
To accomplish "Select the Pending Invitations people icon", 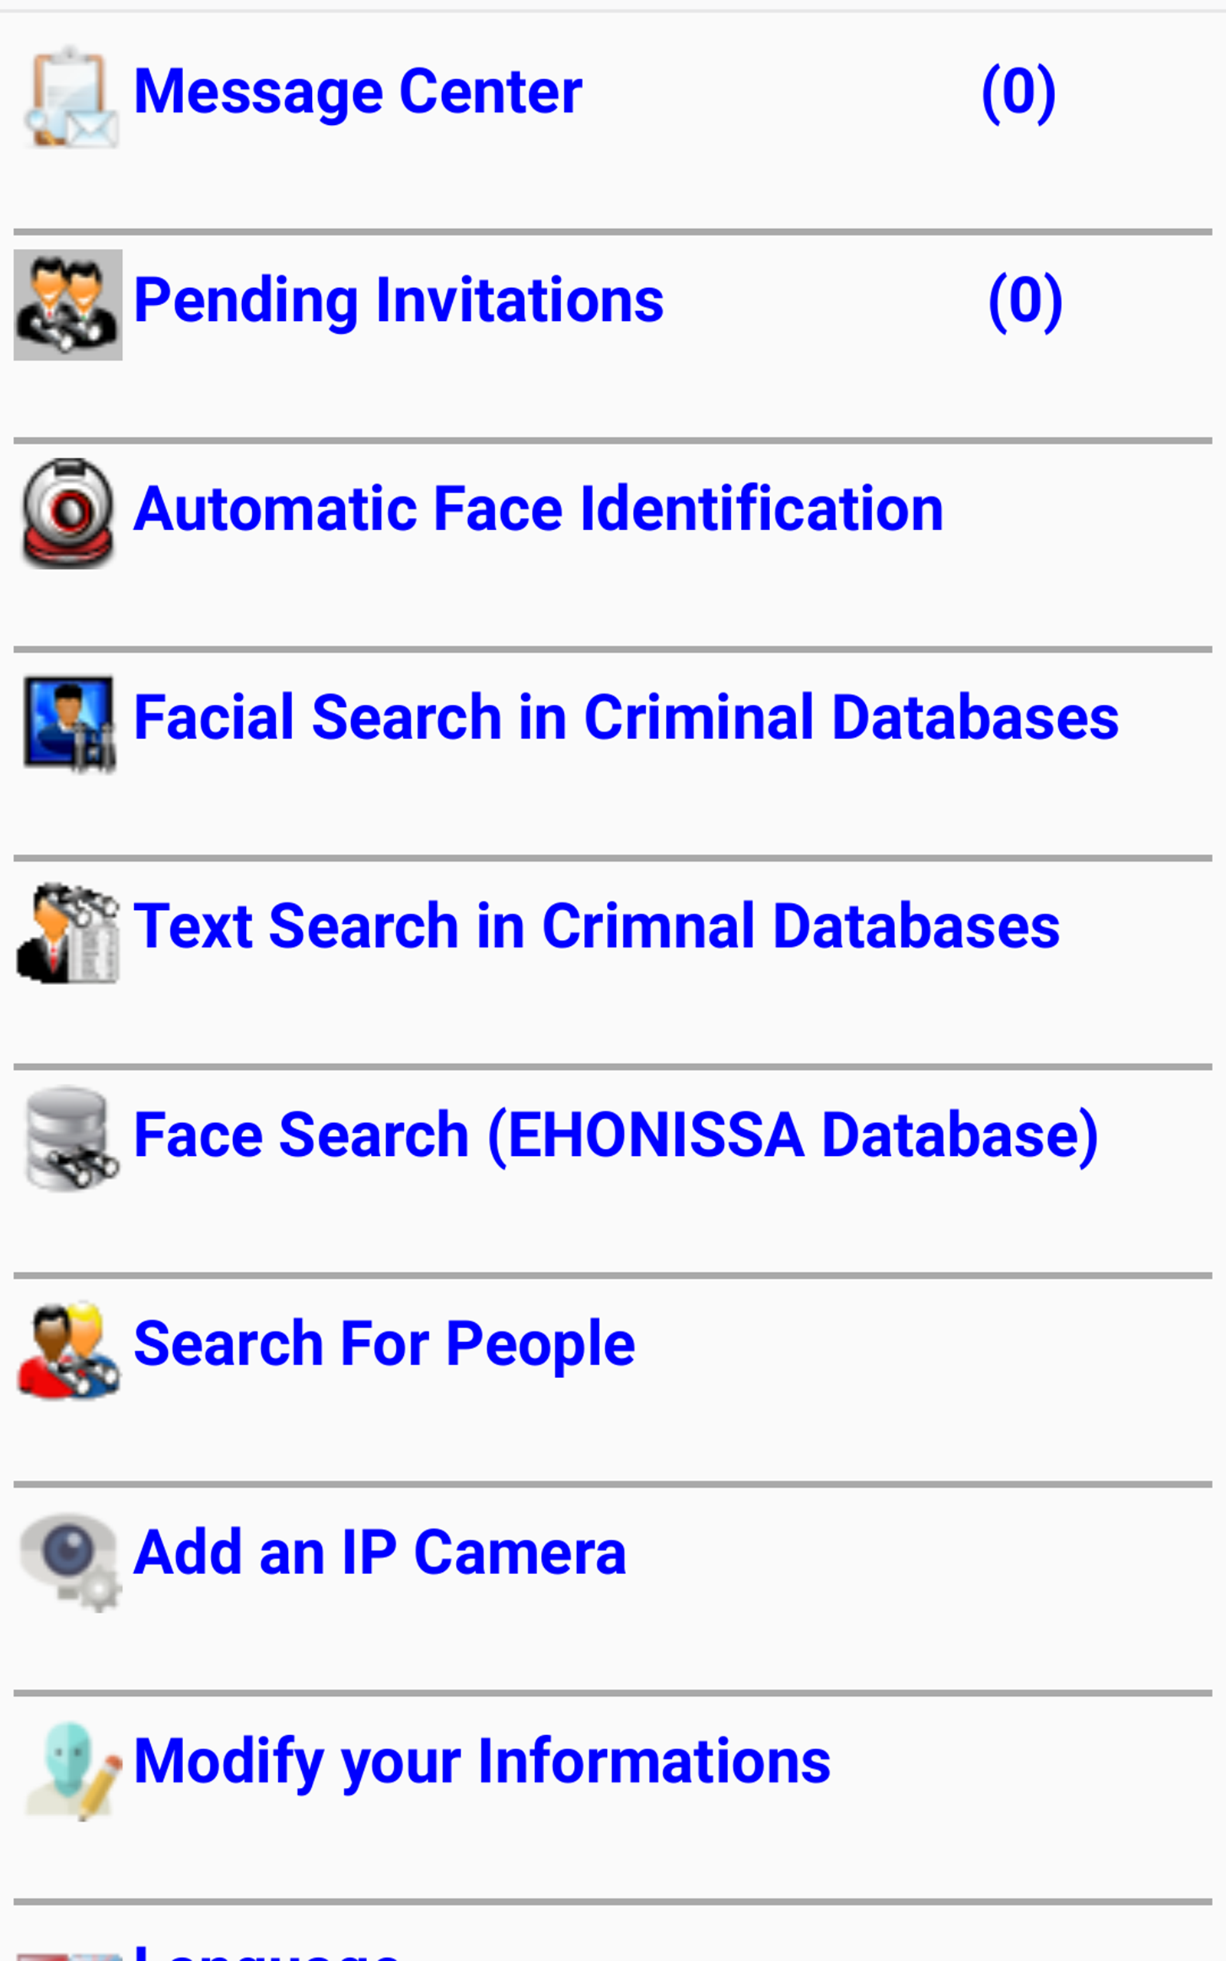I will pos(69,304).
